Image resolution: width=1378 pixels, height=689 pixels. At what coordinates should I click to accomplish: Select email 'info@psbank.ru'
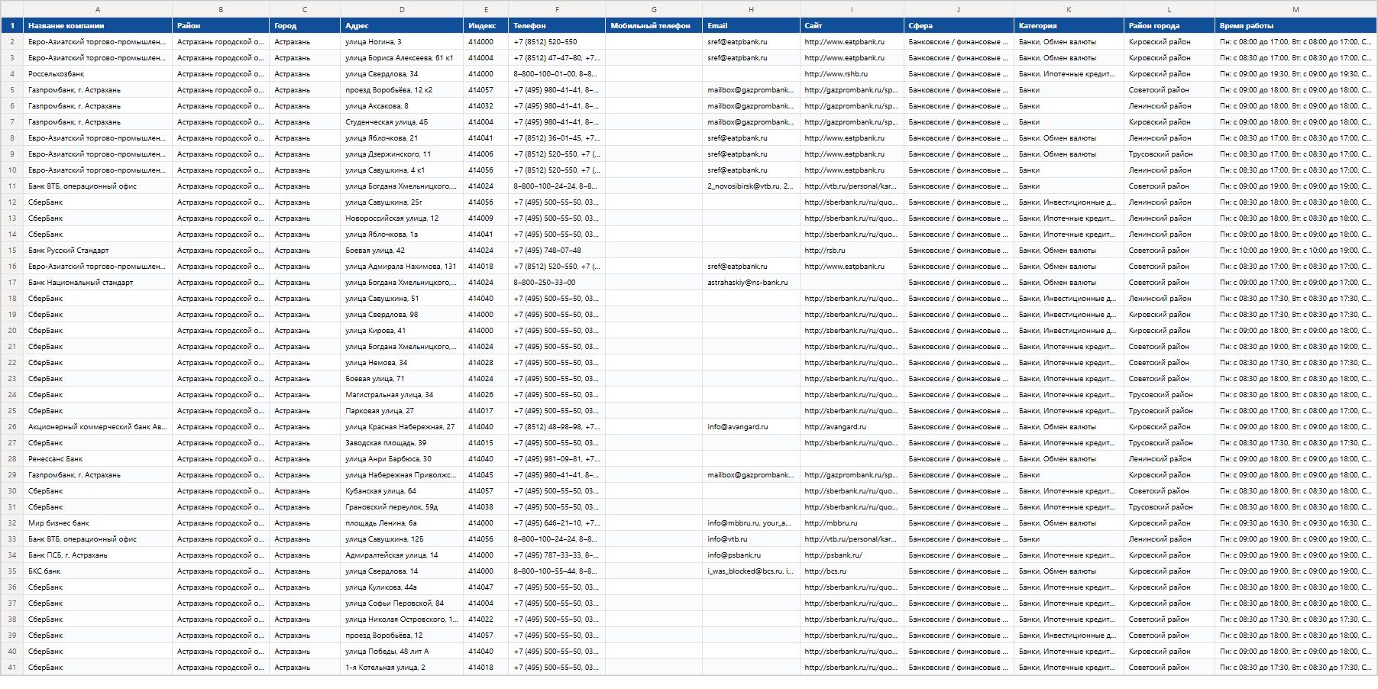[751, 555]
